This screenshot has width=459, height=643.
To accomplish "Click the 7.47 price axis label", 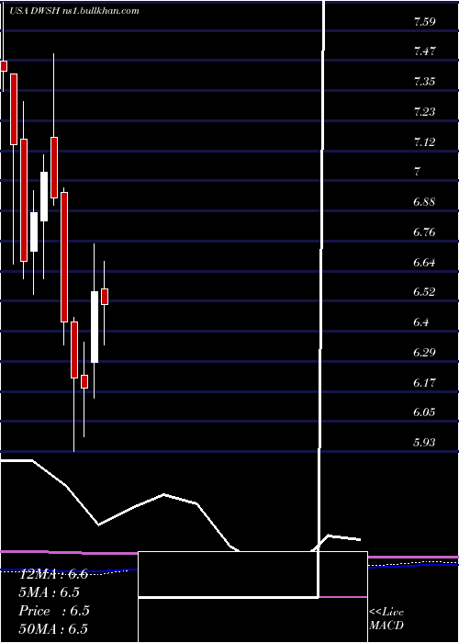I will (x=424, y=51).
